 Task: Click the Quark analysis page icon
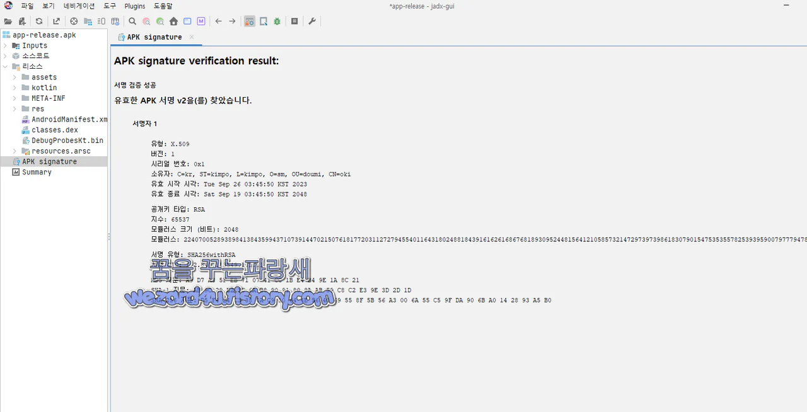coord(264,21)
